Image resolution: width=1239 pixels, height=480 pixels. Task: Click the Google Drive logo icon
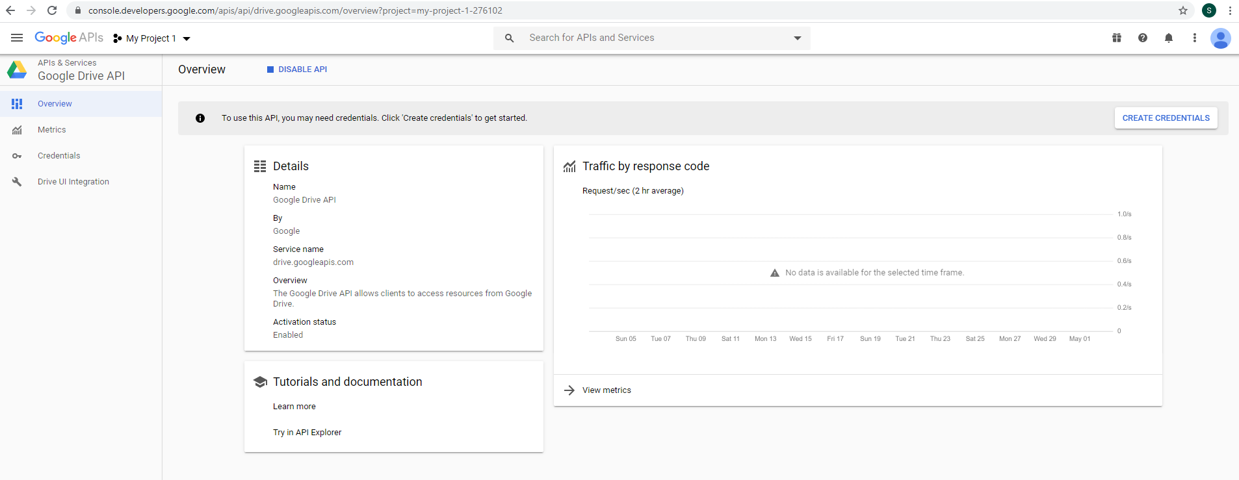tap(17, 69)
